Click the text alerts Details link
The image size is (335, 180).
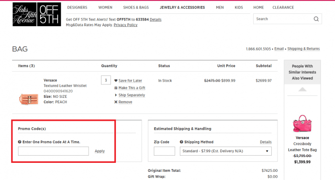(156, 20)
